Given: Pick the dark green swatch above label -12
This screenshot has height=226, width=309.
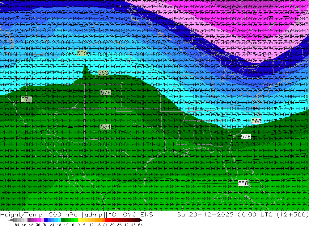Looking at the screenshot, I should (63, 220).
